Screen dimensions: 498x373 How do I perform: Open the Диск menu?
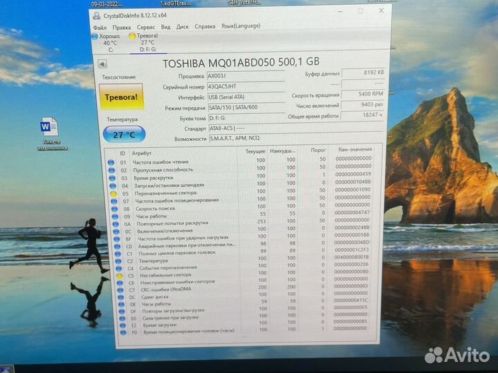pyautogui.click(x=183, y=27)
